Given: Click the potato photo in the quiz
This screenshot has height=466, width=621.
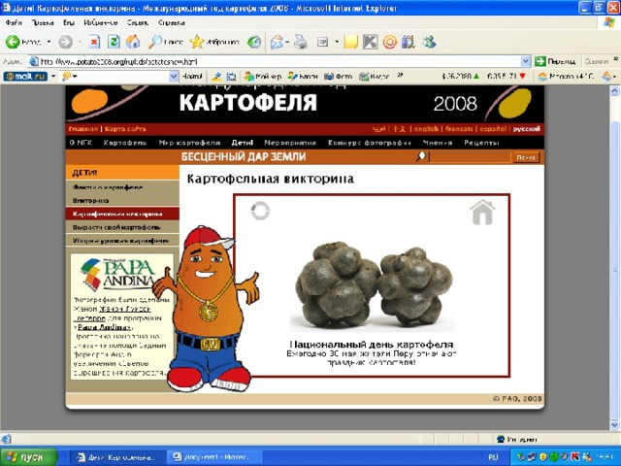Looking at the screenshot, I should 372,288.
